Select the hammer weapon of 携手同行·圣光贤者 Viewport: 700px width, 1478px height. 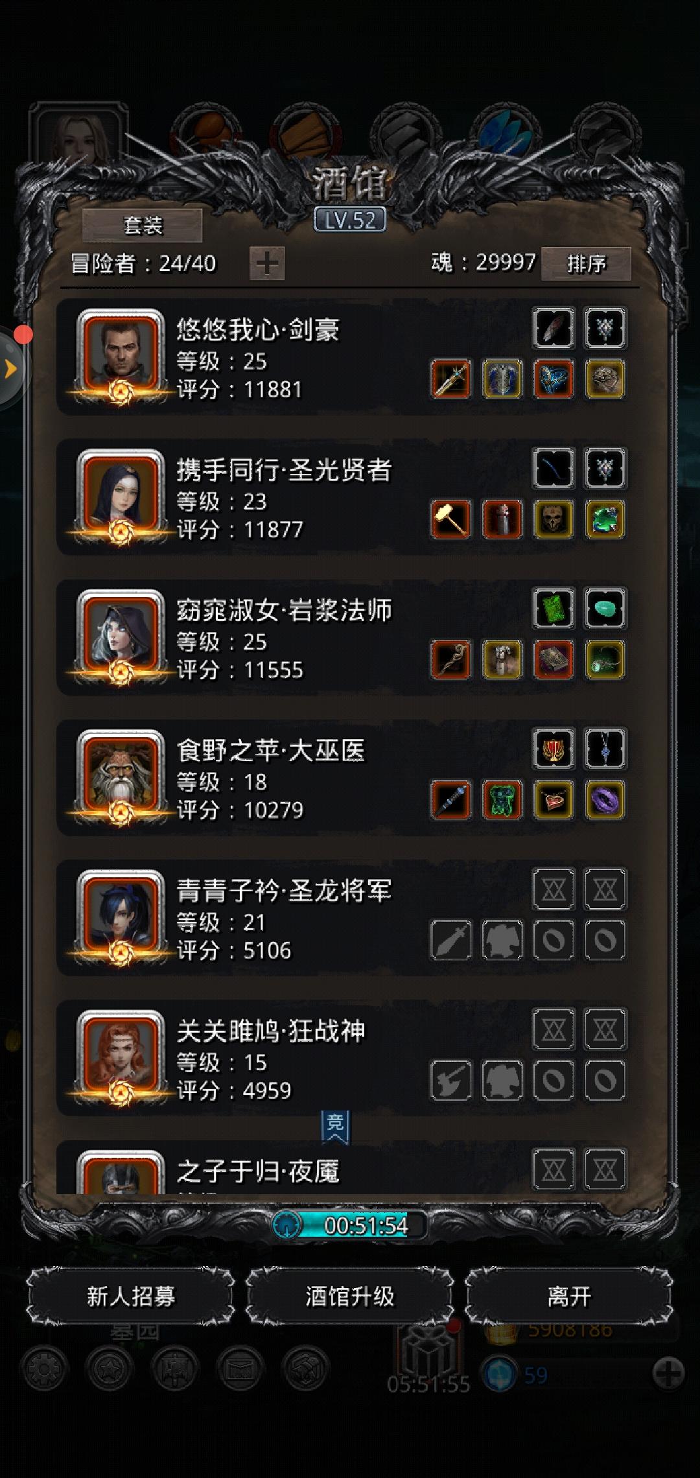pyautogui.click(x=451, y=519)
